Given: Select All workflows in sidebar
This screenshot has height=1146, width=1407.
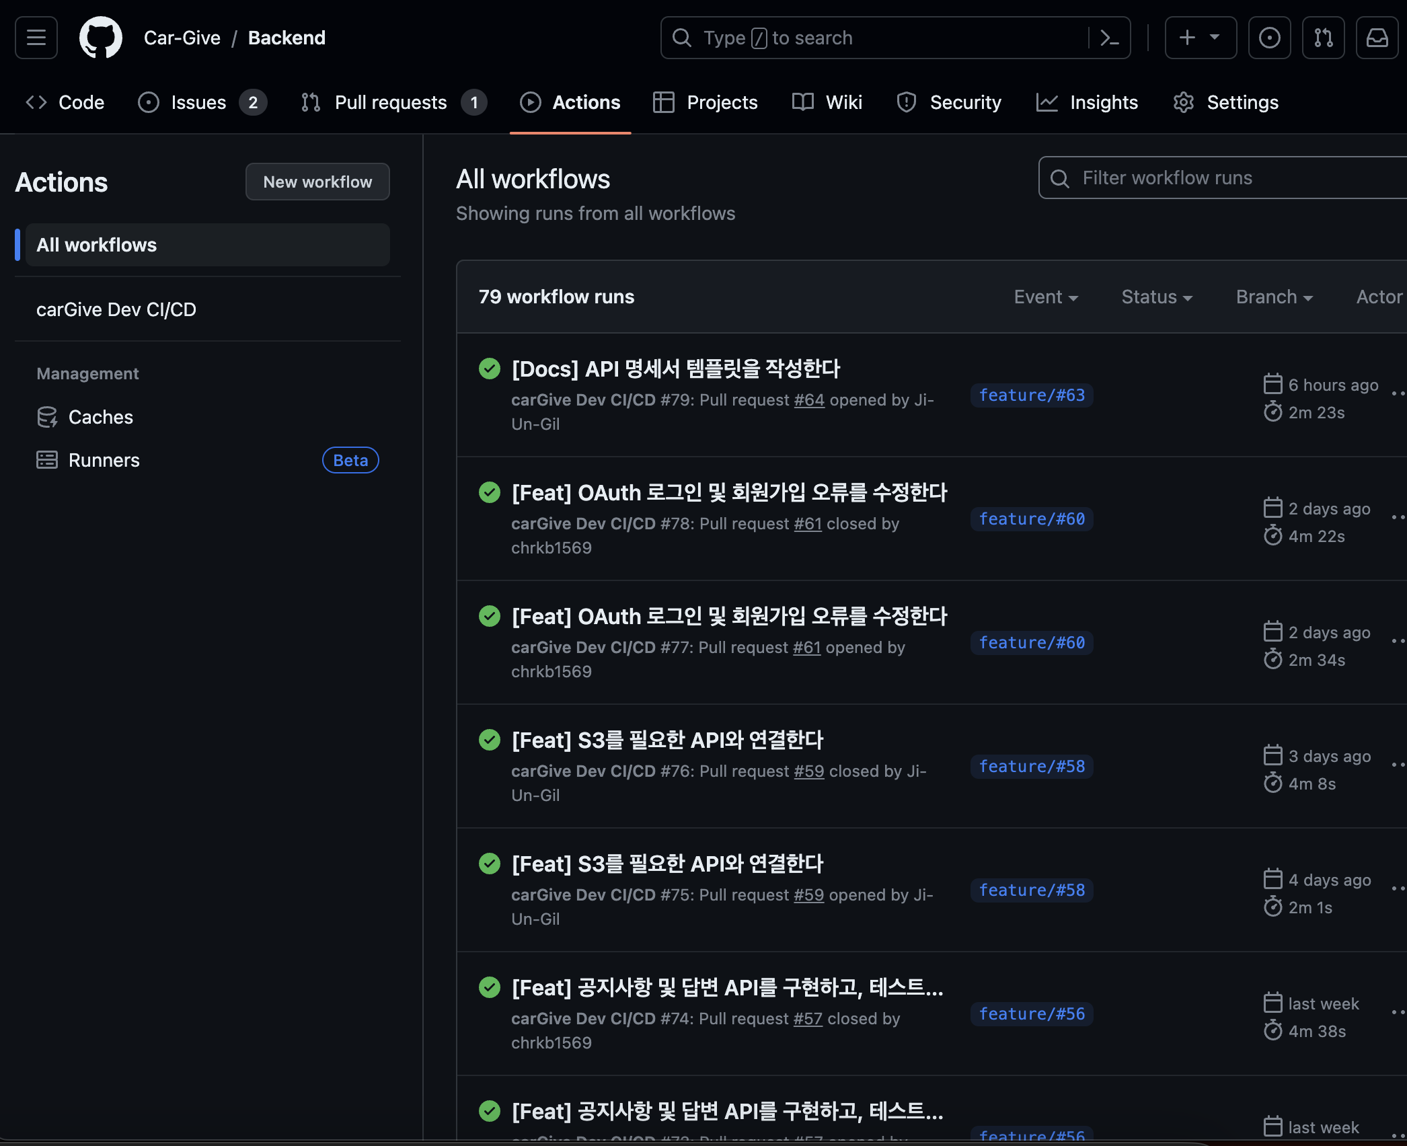Looking at the screenshot, I should coord(207,245).
